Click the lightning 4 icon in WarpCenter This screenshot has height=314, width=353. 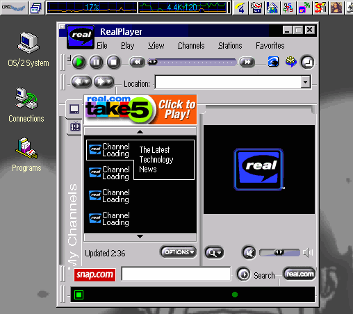pos(240,8)
